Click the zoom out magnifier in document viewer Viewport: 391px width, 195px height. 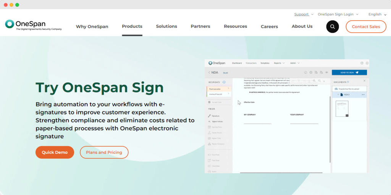(x=320, y=81)
